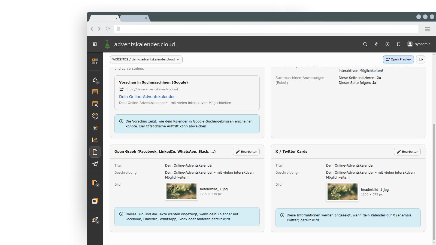Viewport: 436px width, 245px height.
Task: Open the search window sidebar icon
Action: click(x=95, y=104)
